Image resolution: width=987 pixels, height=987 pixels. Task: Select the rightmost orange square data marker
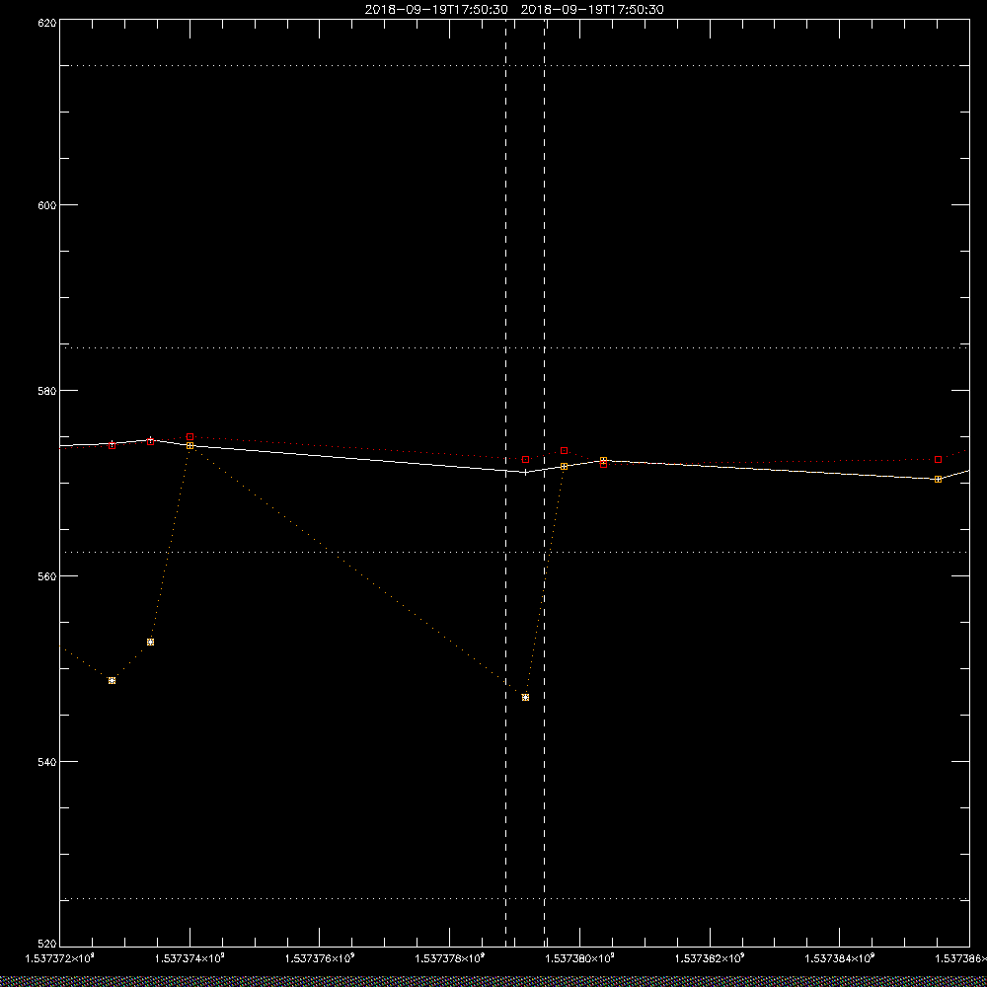point(938,479)
